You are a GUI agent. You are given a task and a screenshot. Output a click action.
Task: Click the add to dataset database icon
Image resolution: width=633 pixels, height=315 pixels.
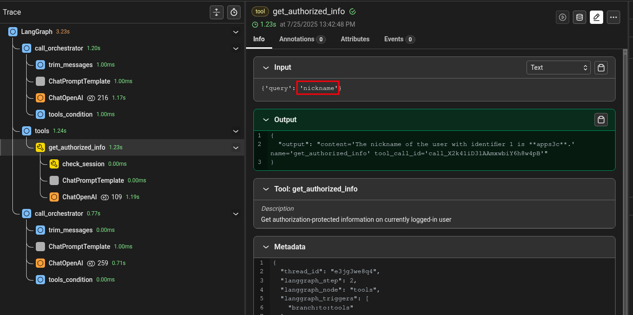click(x=579, y=17)
